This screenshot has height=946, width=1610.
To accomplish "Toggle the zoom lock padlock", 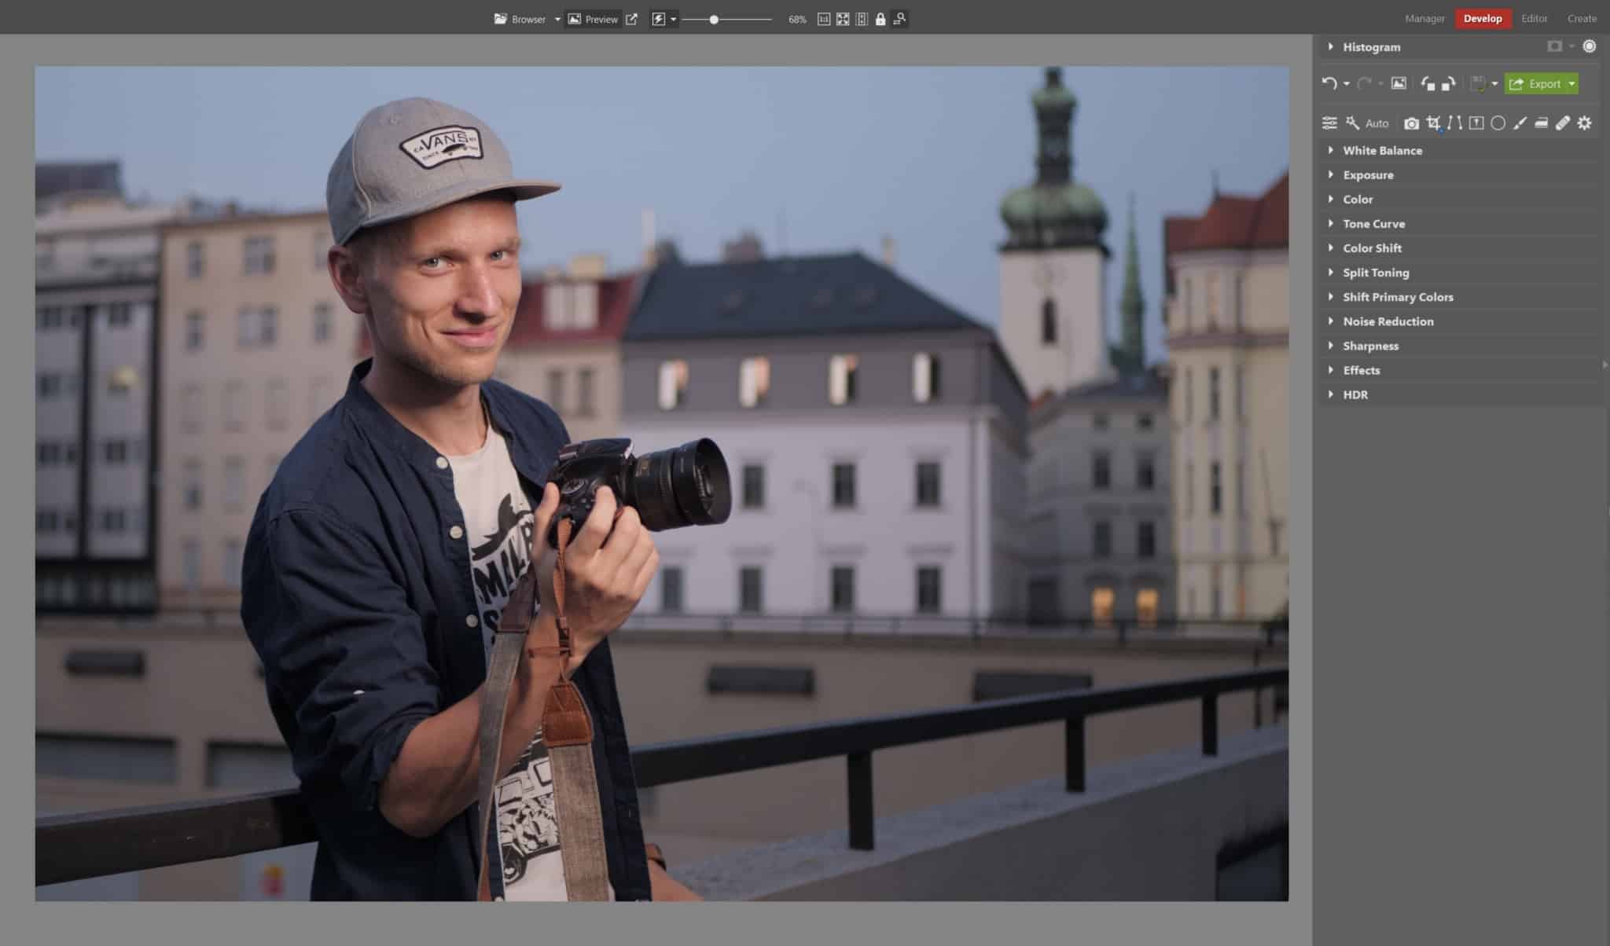I will point(880,19).
